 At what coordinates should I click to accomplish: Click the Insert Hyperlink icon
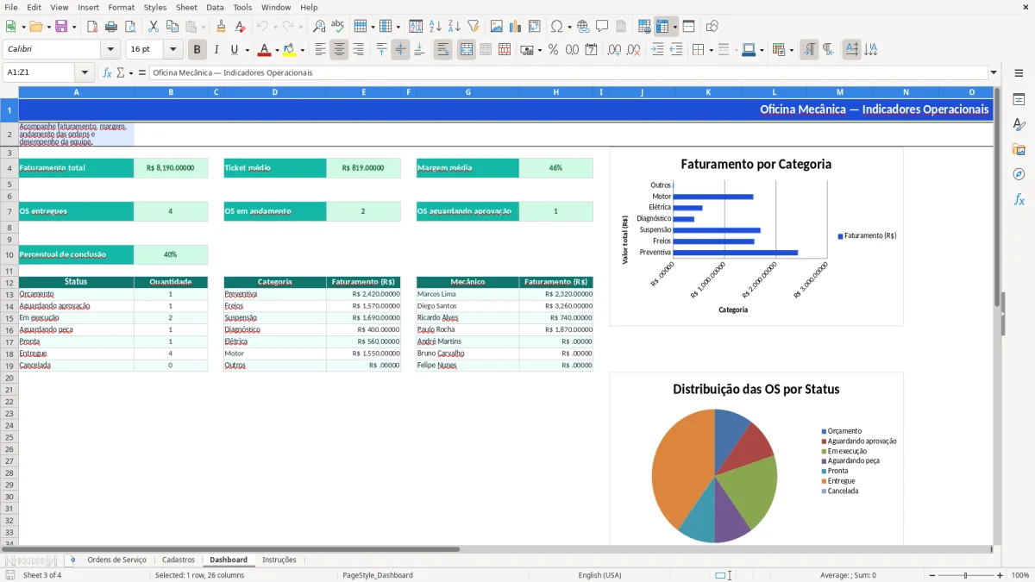click(x=584, y=27)
